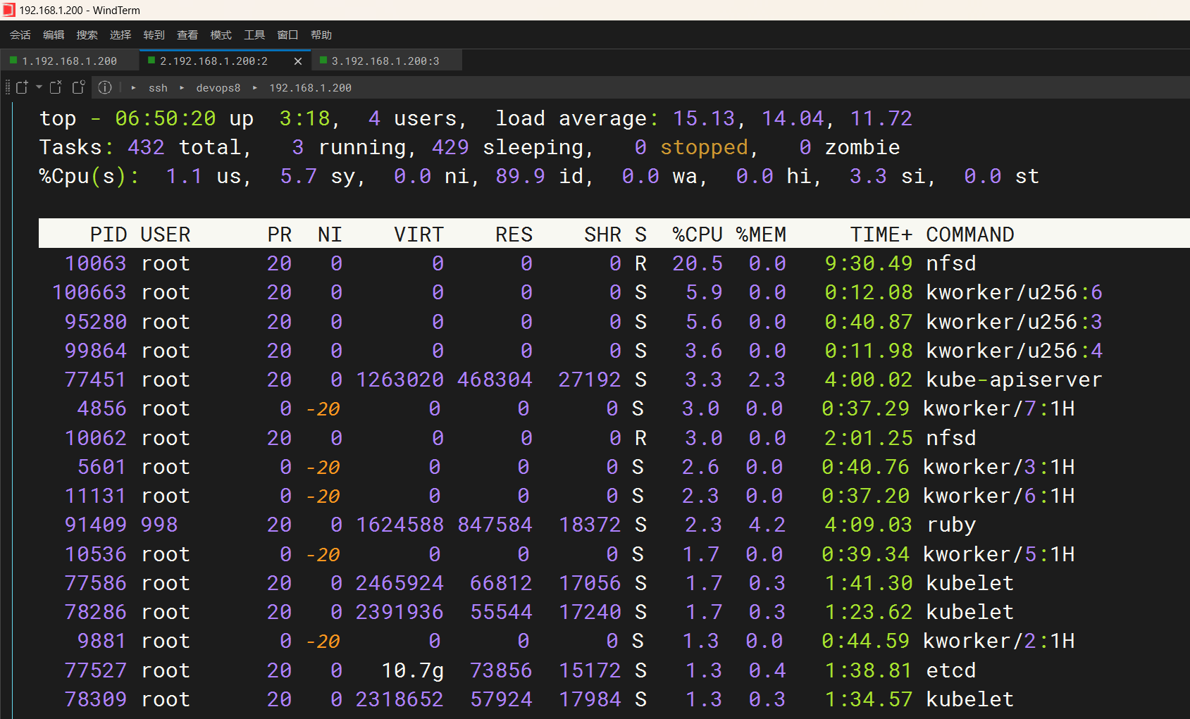
Task: Switch to tab 1.192.168.1.200
Action: (70, 61)
